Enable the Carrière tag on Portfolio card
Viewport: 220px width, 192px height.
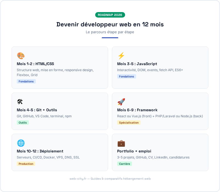coord(125,164)
